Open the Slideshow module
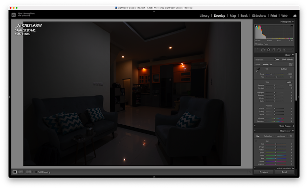The width and height of the screenshot is (308, 189). (x=259, y=16)
